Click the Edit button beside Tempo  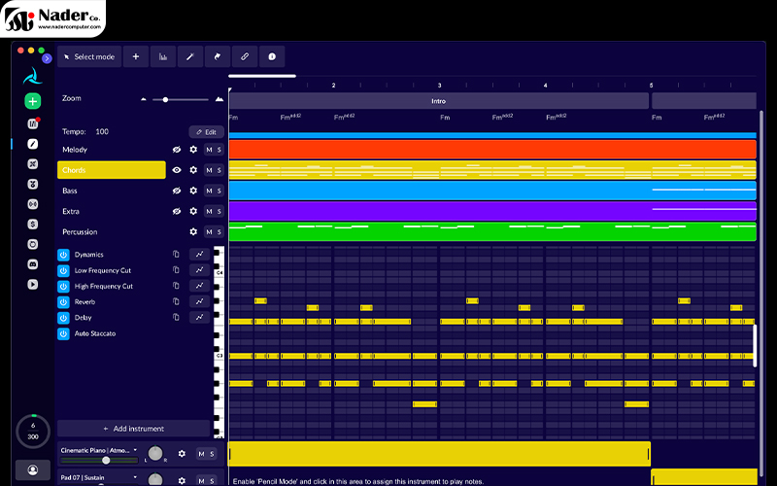coord(206,131)
